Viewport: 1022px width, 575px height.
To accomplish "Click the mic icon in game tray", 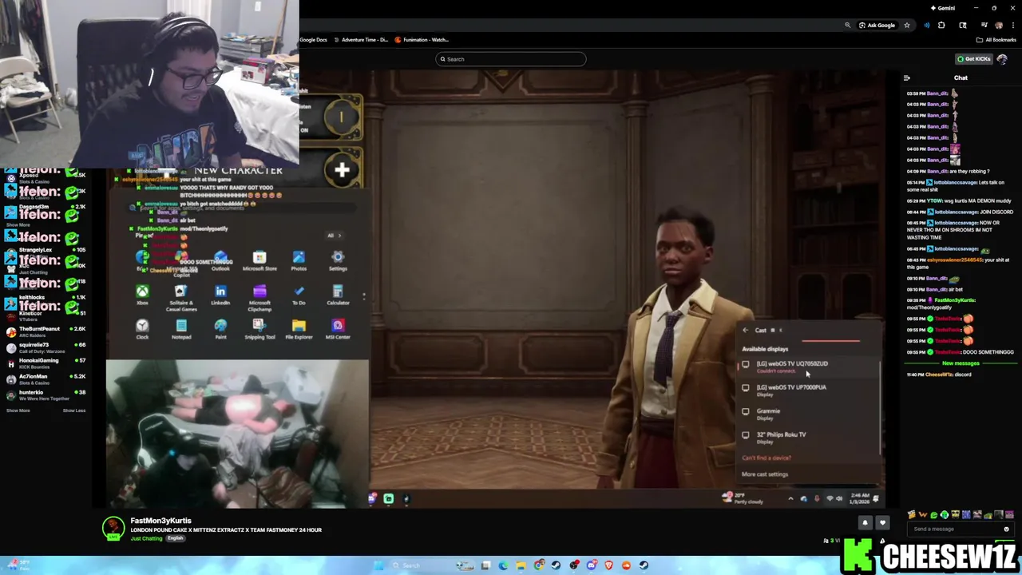I will [816, 498].
